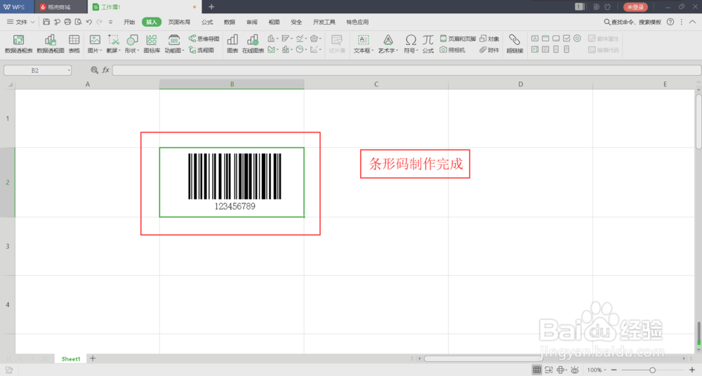Undo the last action

pyautogui.click(x=89, y=22)
